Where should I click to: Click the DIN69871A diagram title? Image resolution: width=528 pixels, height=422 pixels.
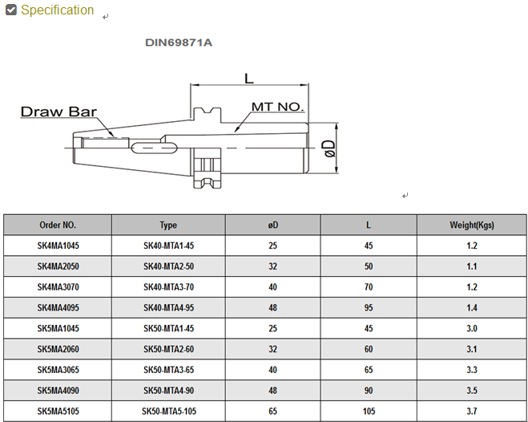click(179, 43)
